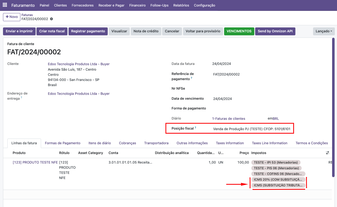
Task: Switch to Formas de Pagamento tab
Action: [x=63, y=143]
